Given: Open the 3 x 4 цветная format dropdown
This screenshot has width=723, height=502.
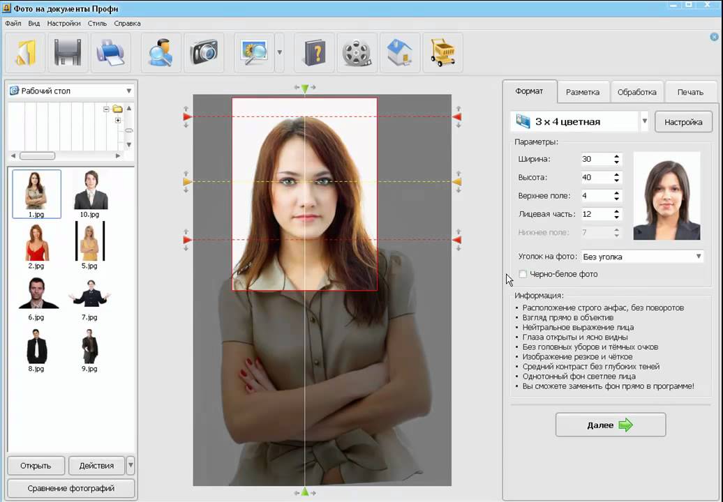Looking at the screenshot, I should (x=644, y=121).
